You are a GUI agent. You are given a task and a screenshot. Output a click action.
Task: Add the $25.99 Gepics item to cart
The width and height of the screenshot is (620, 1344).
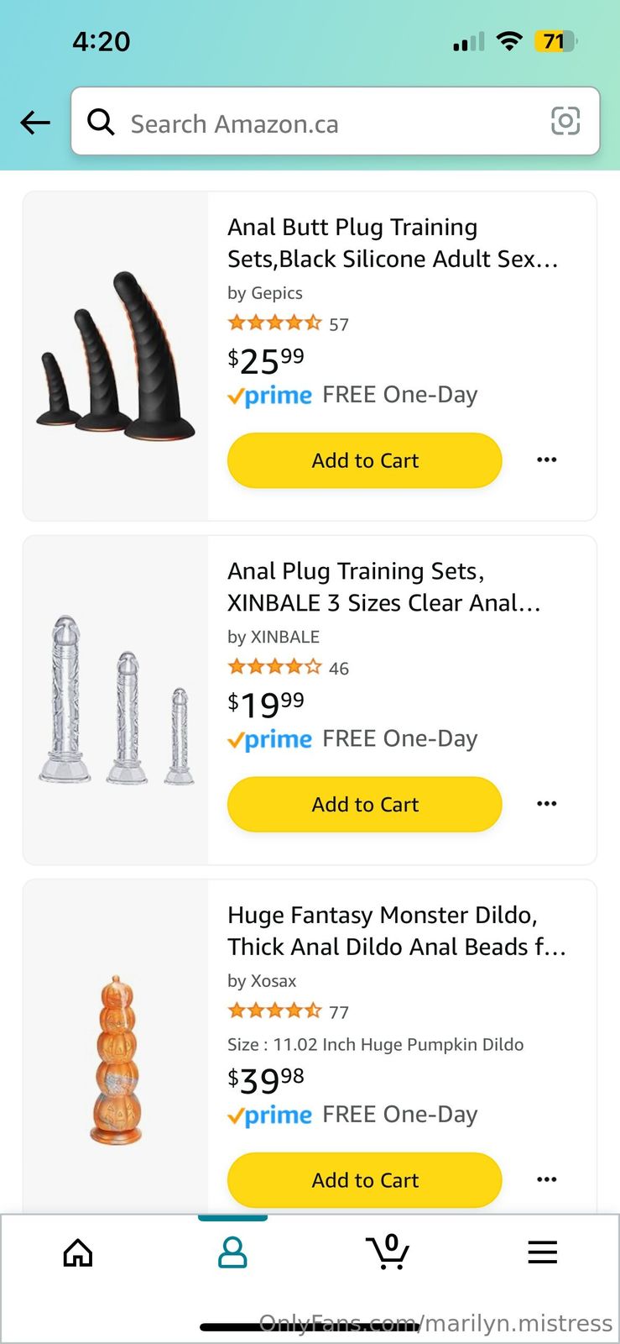coord(365,460)
